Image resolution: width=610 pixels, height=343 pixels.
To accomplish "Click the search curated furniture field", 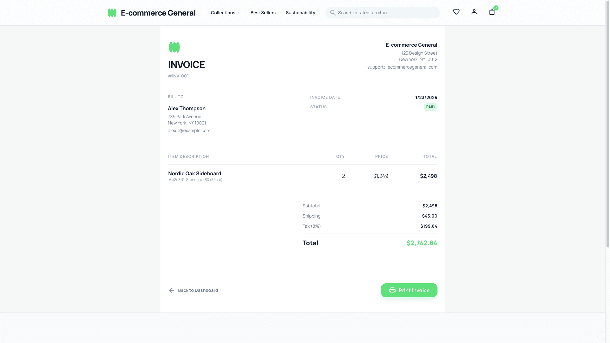I will click(381, 13).
